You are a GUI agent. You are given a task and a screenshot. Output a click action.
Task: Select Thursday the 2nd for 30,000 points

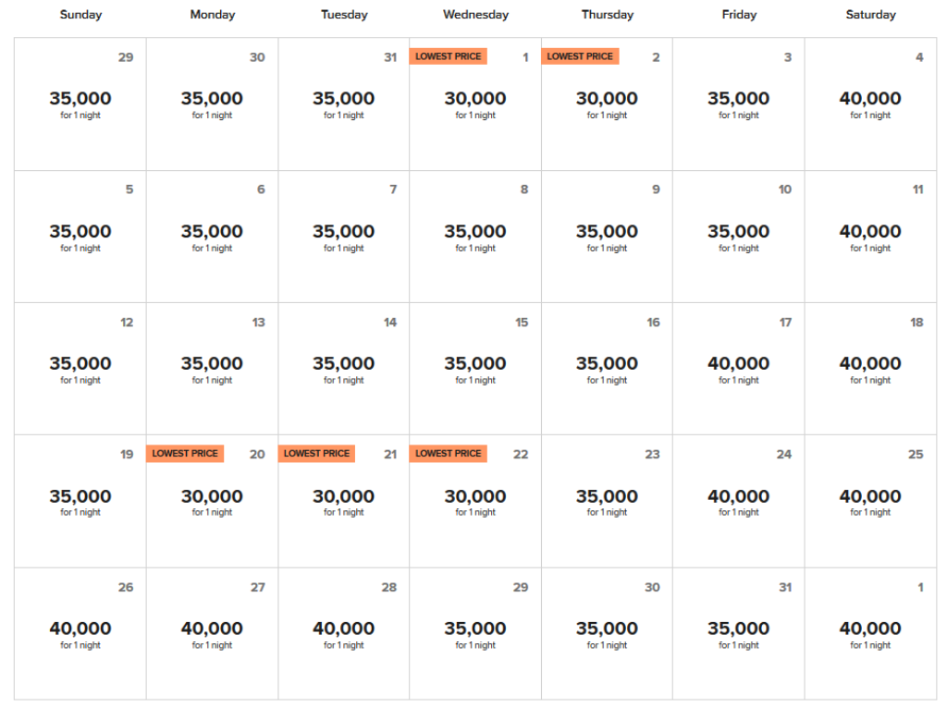point(607,104)
